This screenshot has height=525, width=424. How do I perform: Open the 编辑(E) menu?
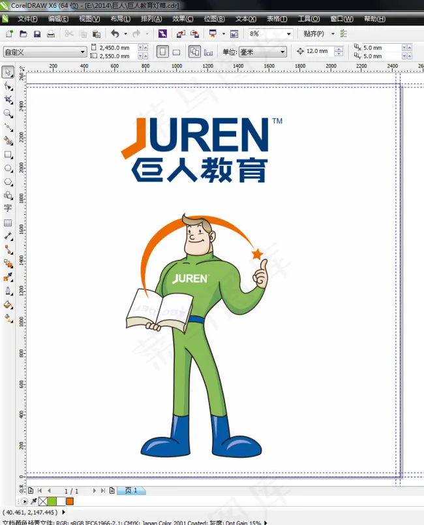pos(58,19)
